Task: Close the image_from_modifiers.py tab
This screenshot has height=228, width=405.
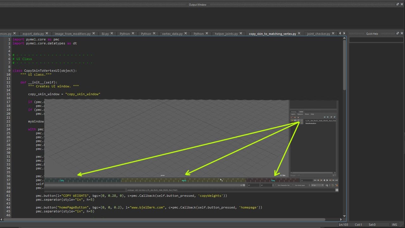Action: click(x=94, y=33)
